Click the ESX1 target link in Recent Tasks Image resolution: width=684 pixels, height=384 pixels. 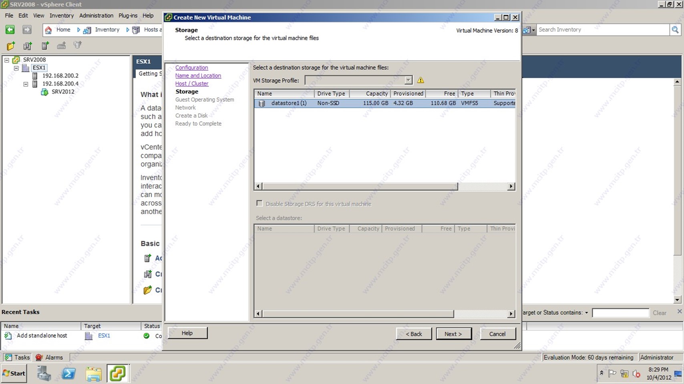point(104,336)
